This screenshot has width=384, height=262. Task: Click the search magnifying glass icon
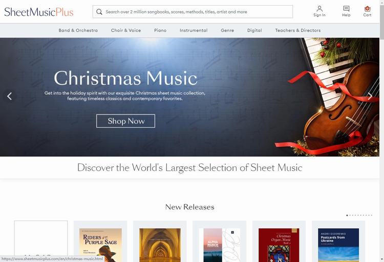(99, 12)
